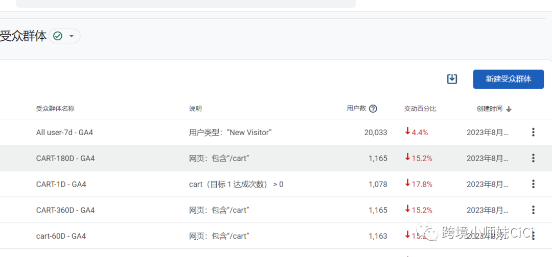Open the cart-60D - GA4 audience
The image size is (552, 257).
coord(61,236)
